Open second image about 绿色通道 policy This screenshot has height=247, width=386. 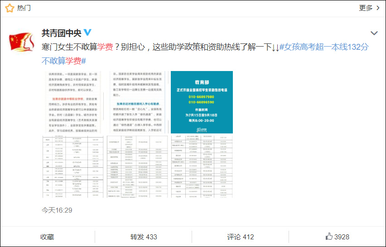pyautogui.click(x=137, y=102)
